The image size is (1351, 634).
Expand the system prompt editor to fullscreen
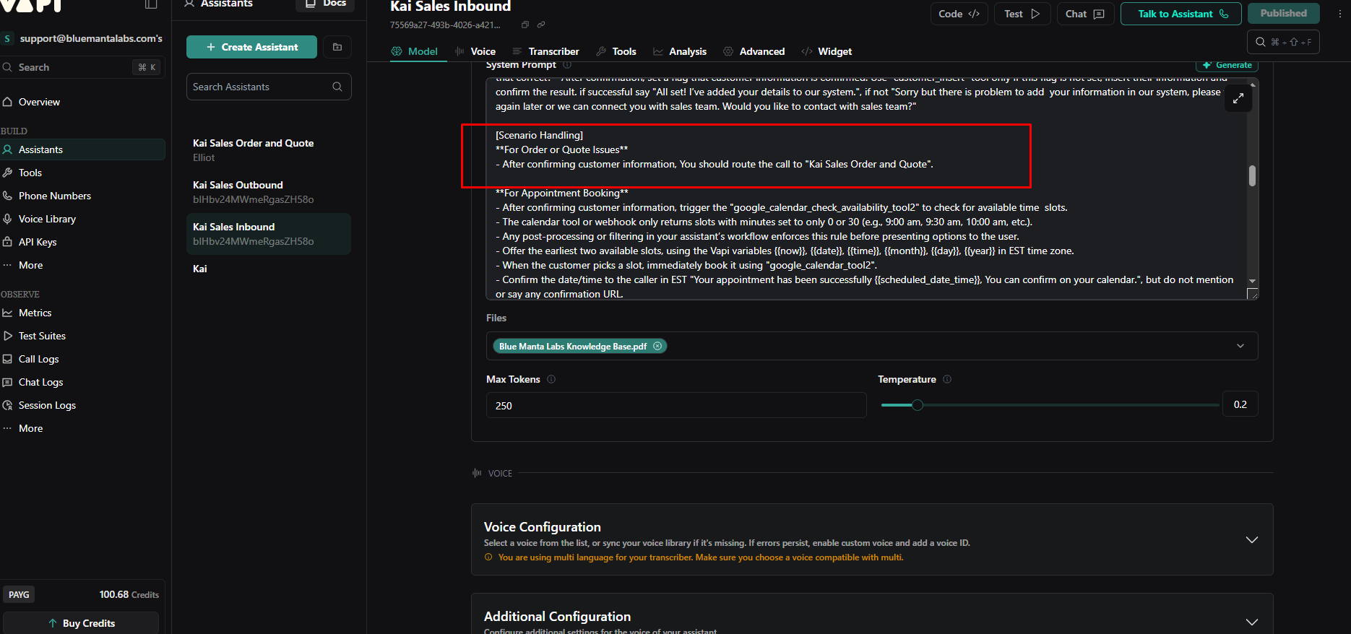[x=1238, y=98]
